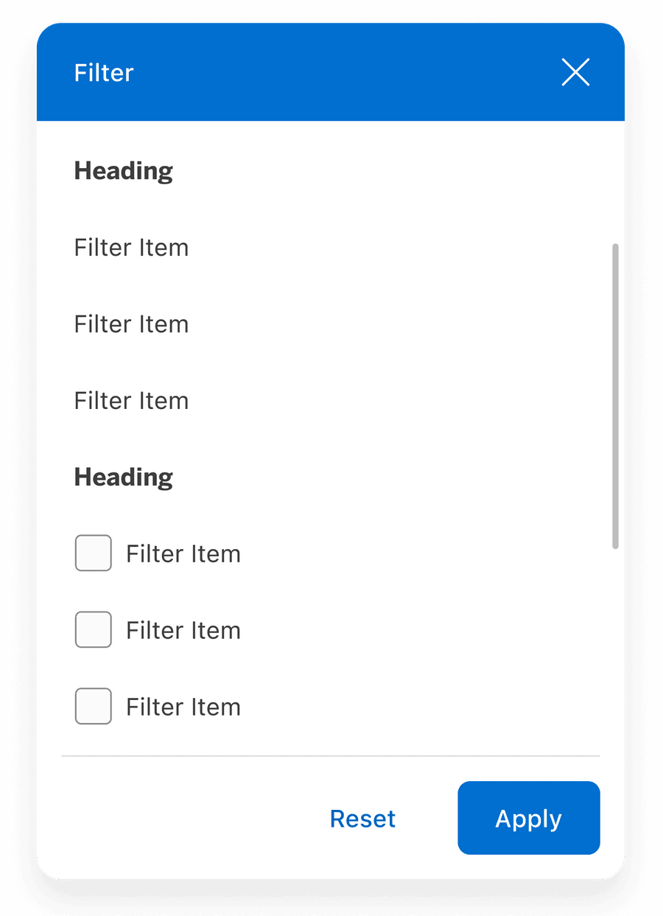The height and width of the screenshot is (916, 663).
Task: Click the Filter dialog title
Action: [x=103, y=72]
